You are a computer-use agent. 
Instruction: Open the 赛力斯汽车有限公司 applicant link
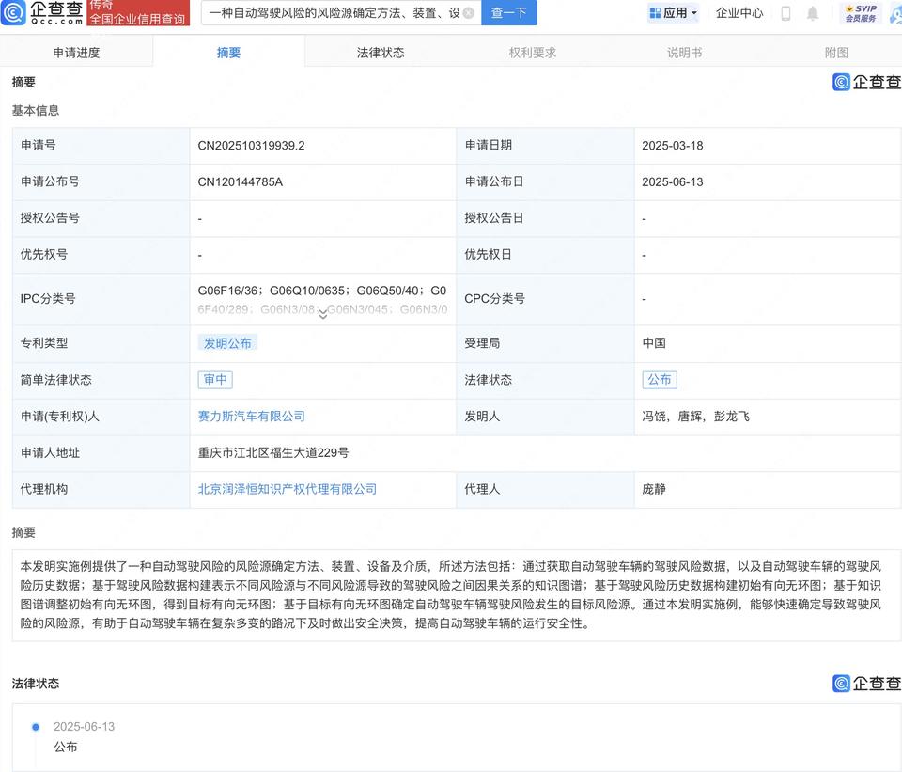[251, 417]
